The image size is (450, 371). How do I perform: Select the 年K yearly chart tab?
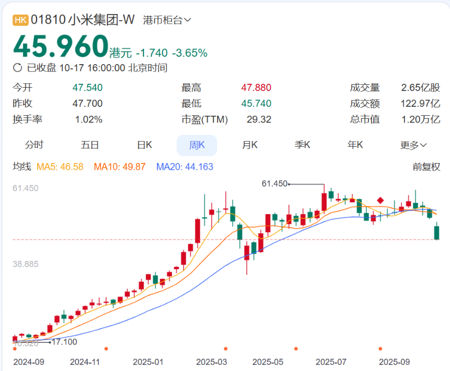(x=354, y=144)
